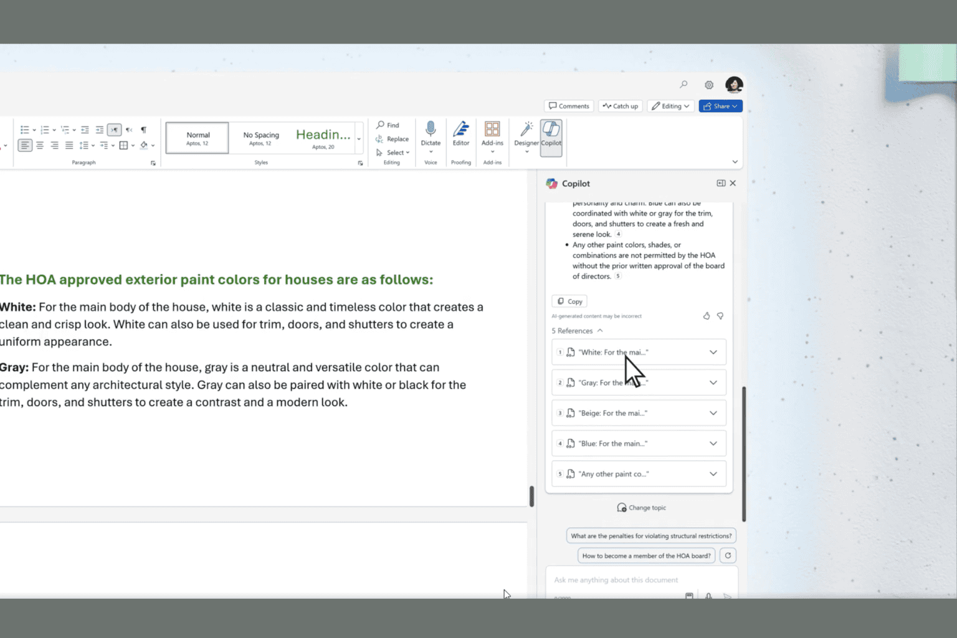Screen dimensions: 957x638
Task: Open the Designer tool
Action: point(526,136)
